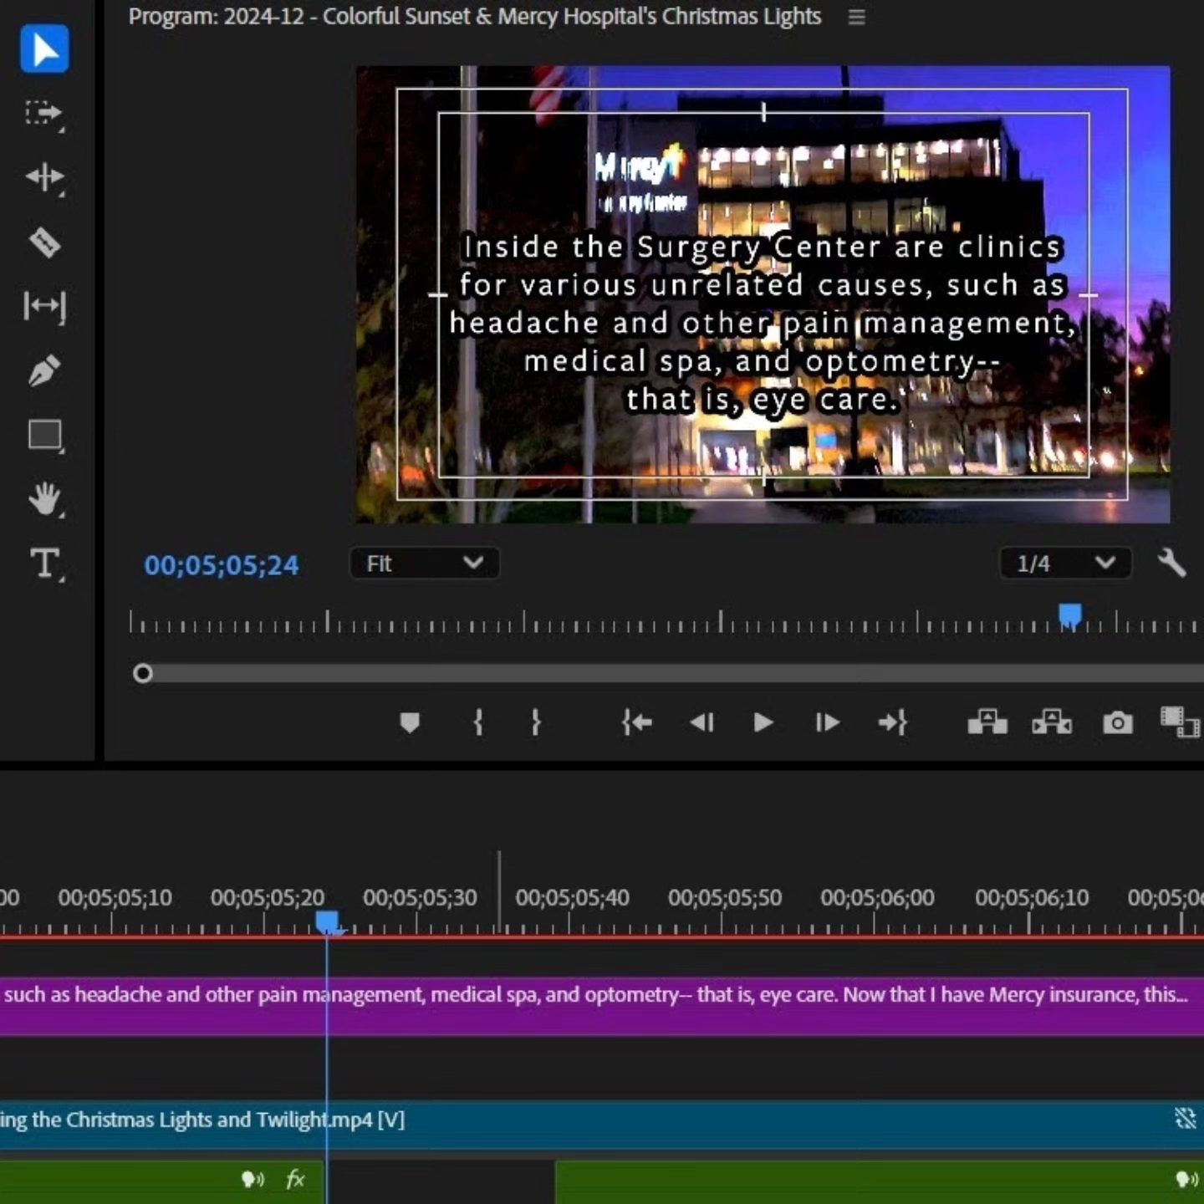Select the purple caption clip in timeline
Viewport: 1204px width, 1204px height.
(x=602, y=1006)
